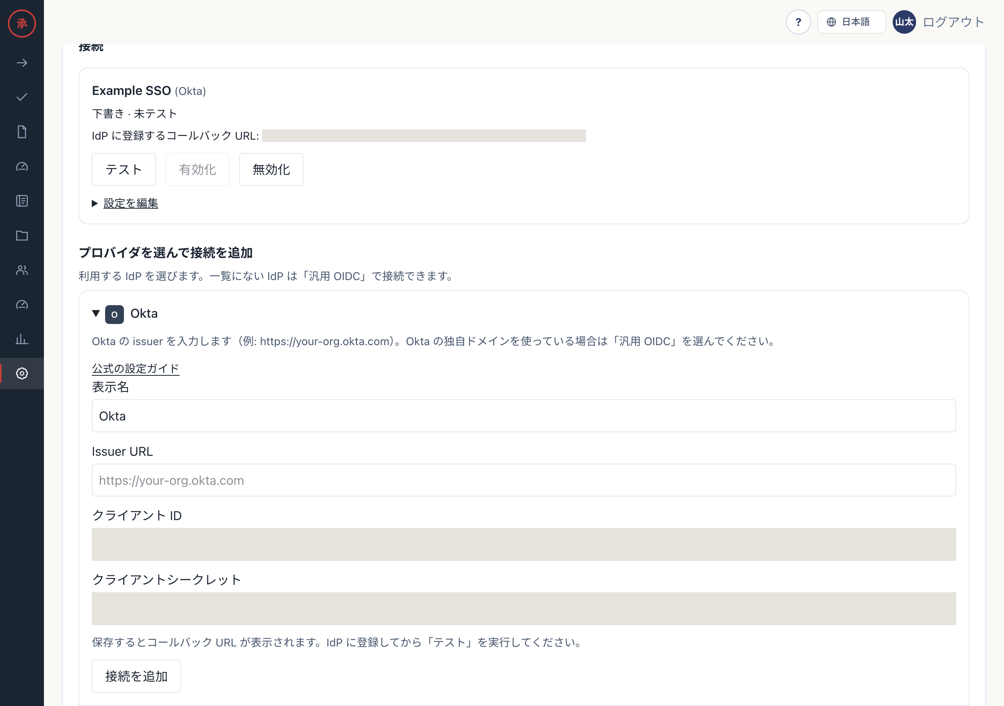
Task: Click the クライアントシークレット field
Action: click(524, 608)
